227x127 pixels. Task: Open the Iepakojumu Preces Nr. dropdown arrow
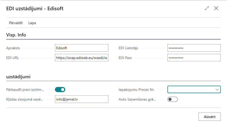coord(217,90)
